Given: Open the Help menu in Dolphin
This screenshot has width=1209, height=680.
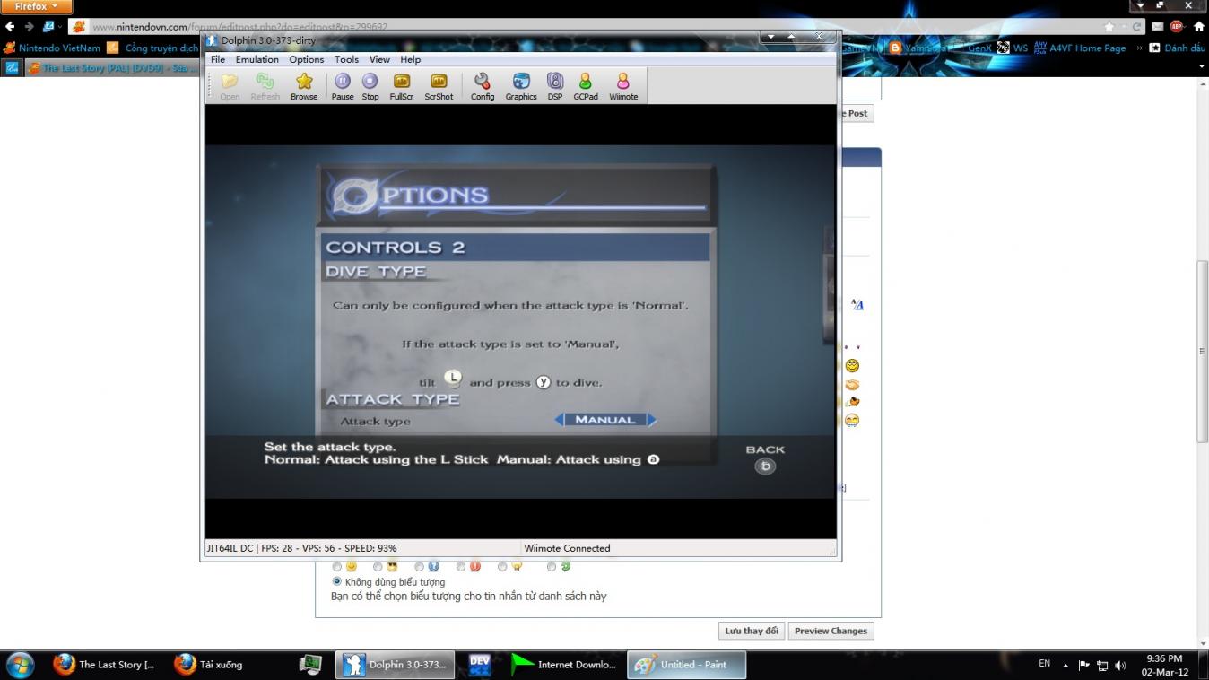Looking at the screenshot, I should click(x=410, y=59).
